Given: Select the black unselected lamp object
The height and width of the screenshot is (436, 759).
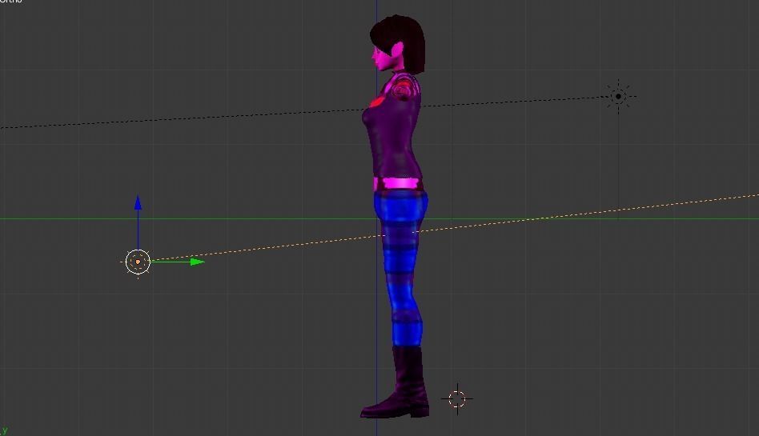Looking at the screenshot, I should point(618,97).
